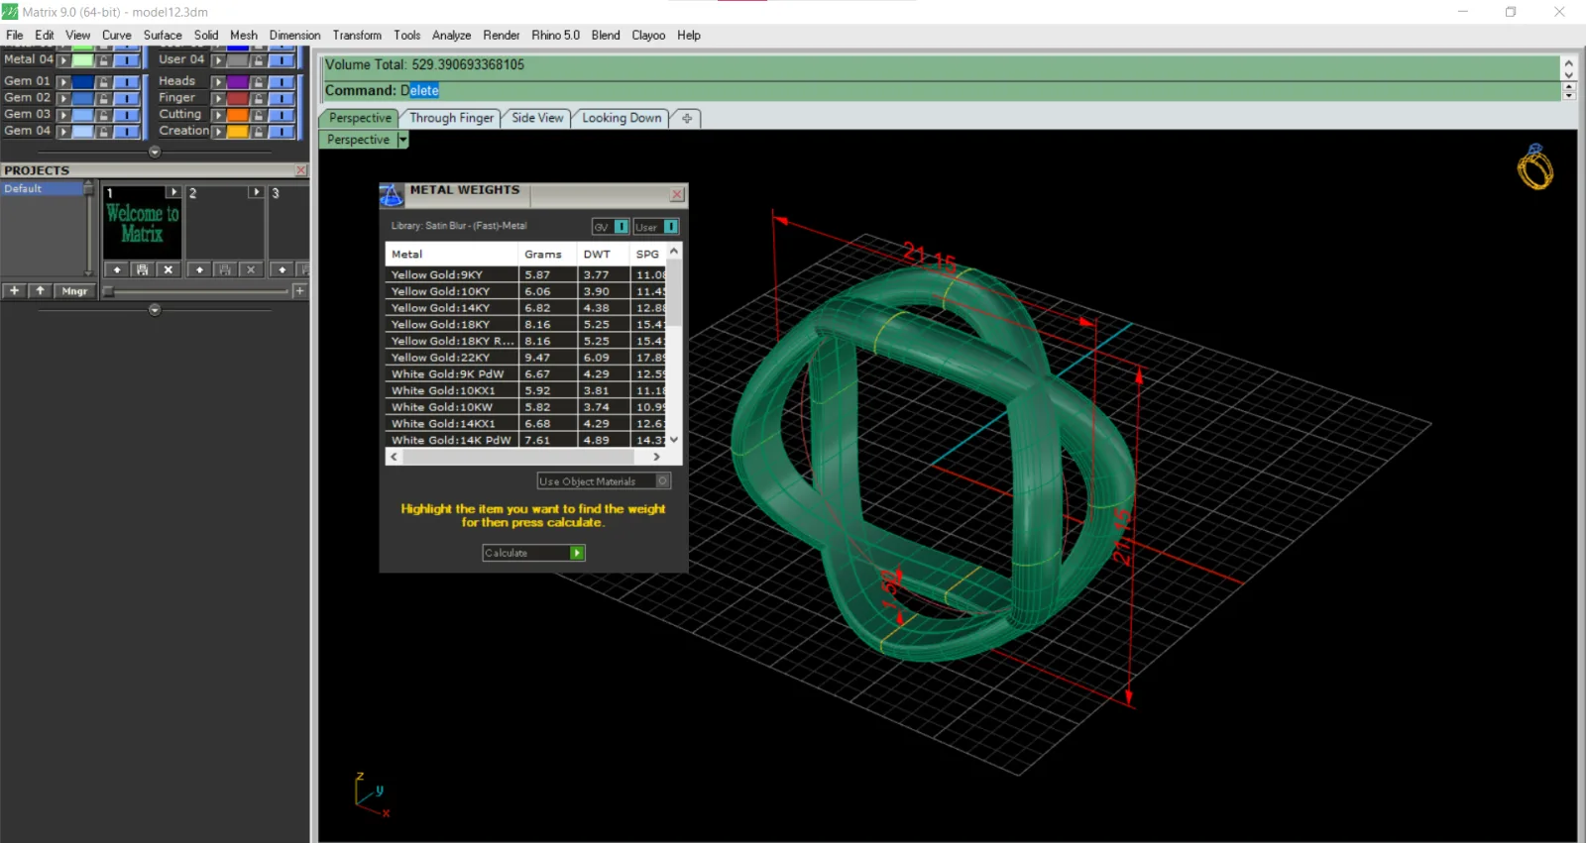This screenshot has width=1586, height=843.
Task: Close the Projects panel
Action: pos(301,170)
